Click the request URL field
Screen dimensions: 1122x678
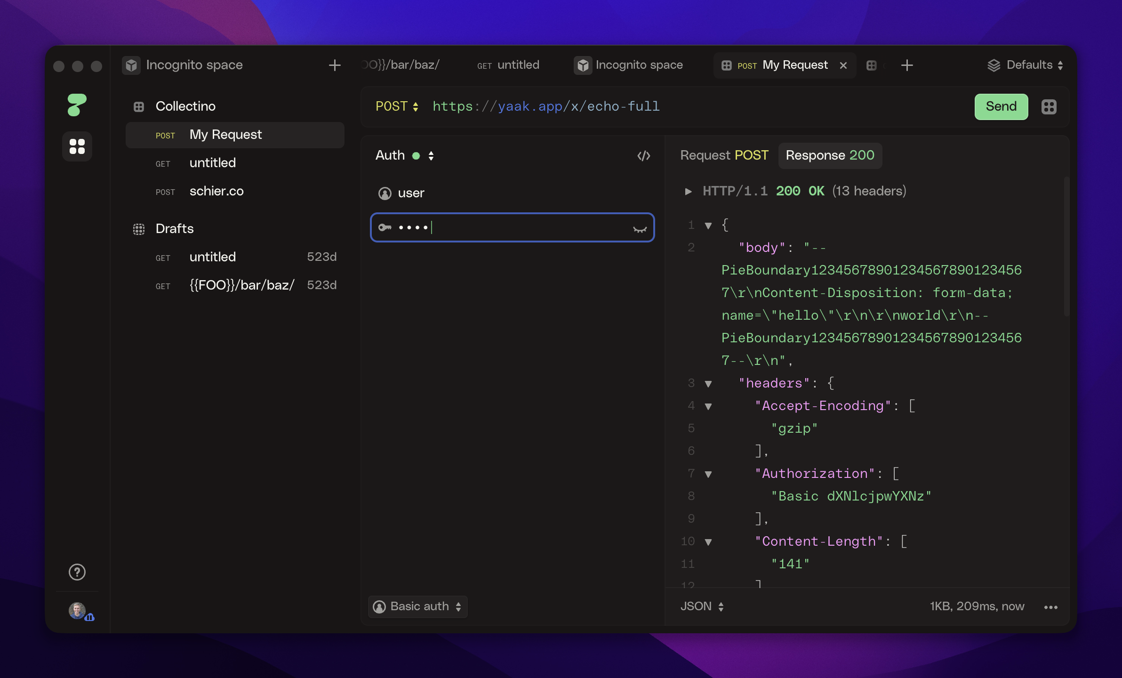[697, 106]
